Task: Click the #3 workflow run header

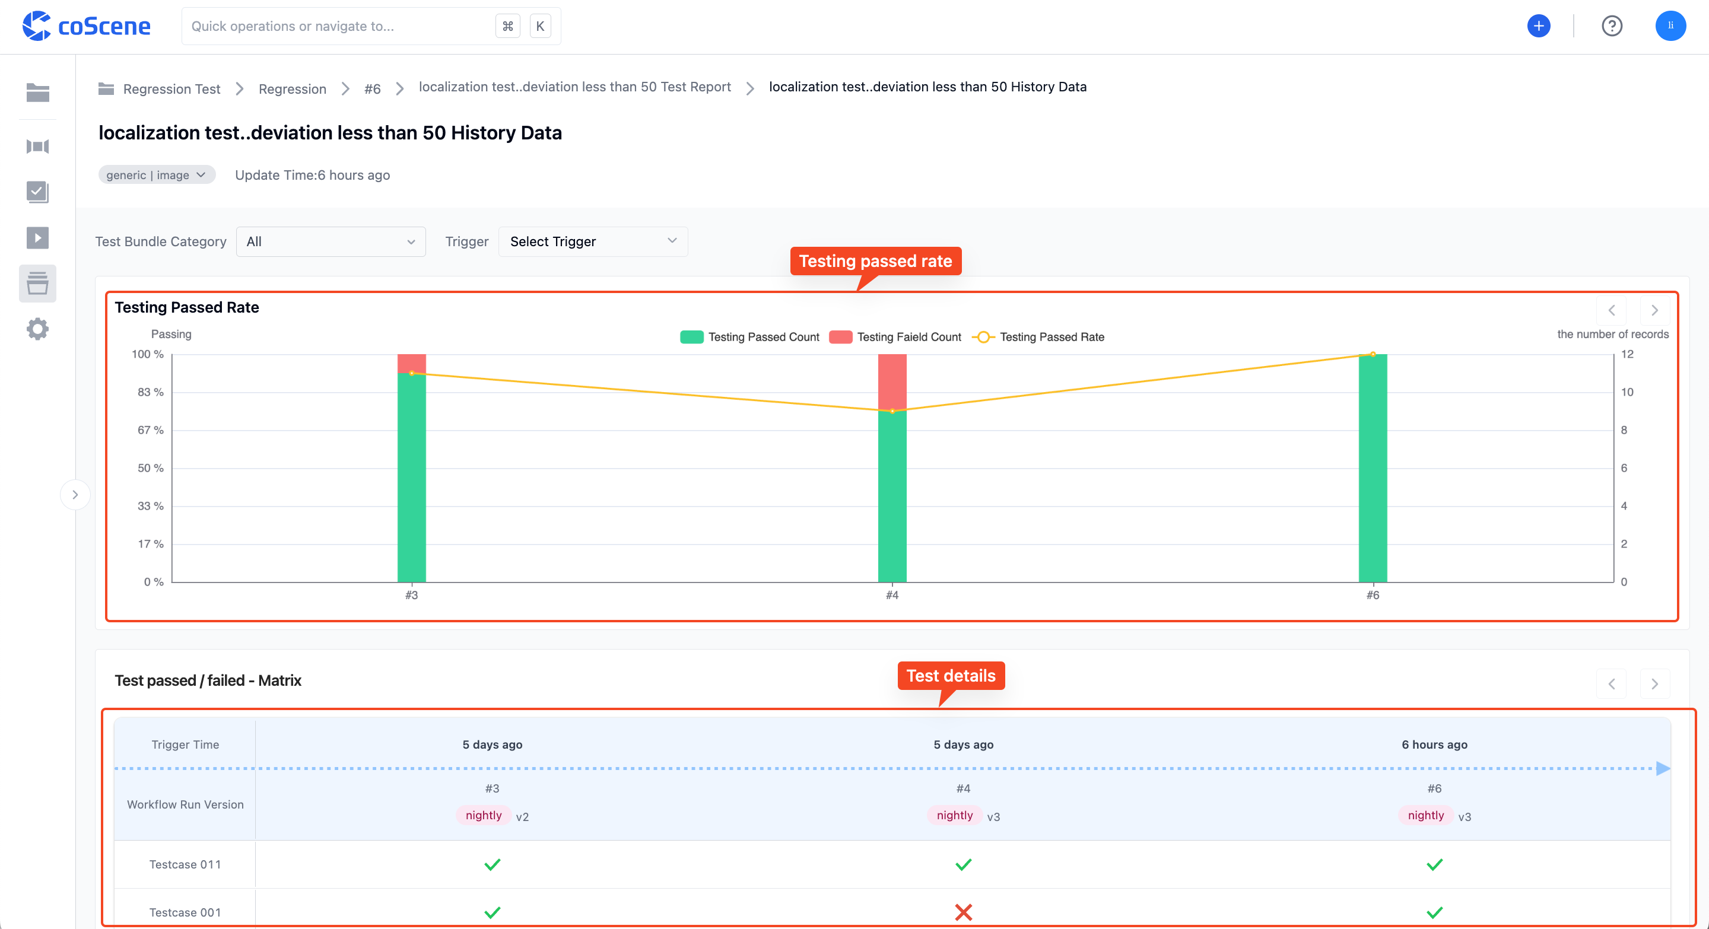Action: click(x=493, y=788)
